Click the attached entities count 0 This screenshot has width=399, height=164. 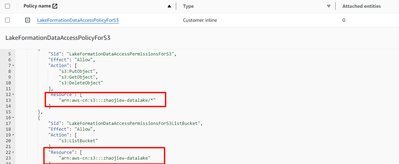(344, 20)
